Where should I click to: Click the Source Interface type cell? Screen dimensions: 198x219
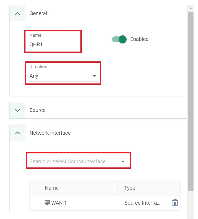(x=142, y=203)
